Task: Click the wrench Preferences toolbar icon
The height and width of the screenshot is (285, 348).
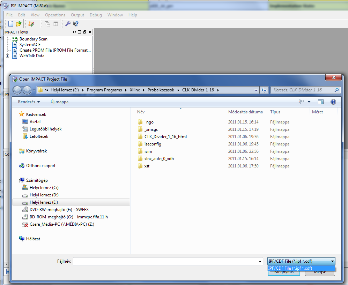Action: tap(68, 23)
